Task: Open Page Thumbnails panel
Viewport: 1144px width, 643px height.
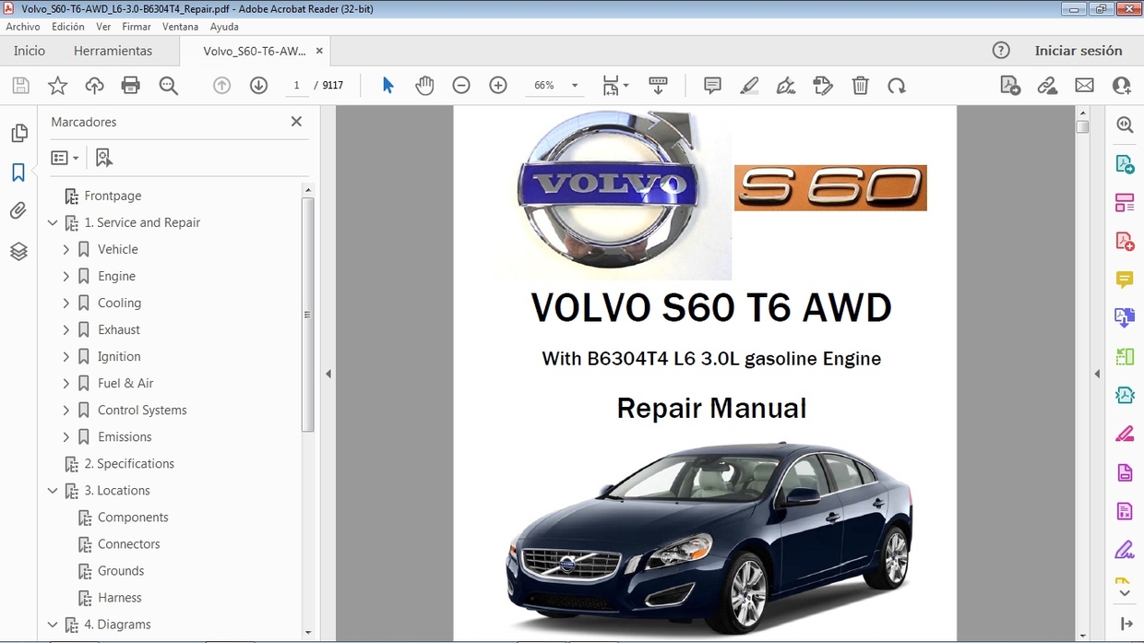Action: [x=18, y=134]
